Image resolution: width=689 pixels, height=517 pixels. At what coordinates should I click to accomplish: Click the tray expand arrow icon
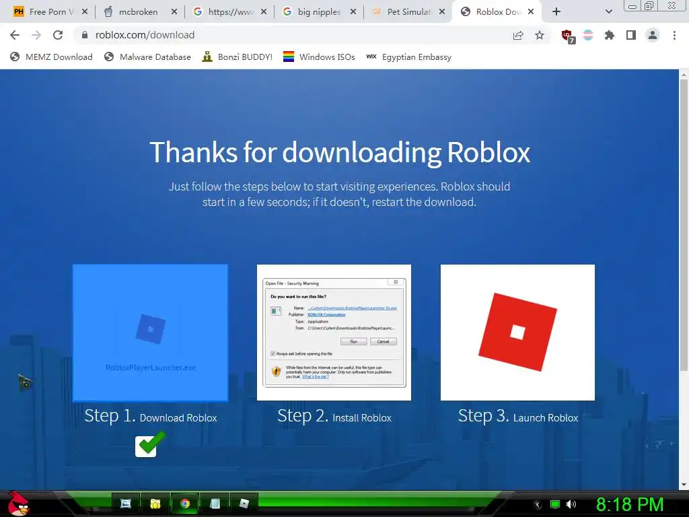click(537, 505)
